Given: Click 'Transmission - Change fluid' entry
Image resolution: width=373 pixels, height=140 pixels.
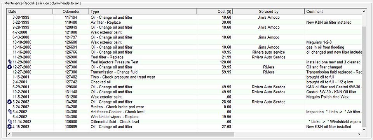Looking at the screenshot, I should (114, 72).
